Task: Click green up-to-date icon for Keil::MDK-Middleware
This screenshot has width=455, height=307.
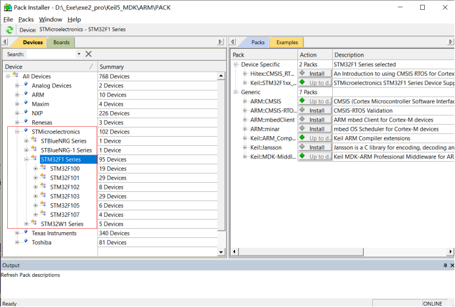Action: coord(303,156)
